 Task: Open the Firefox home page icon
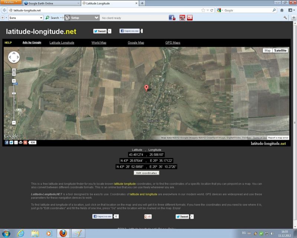(282, 10)
